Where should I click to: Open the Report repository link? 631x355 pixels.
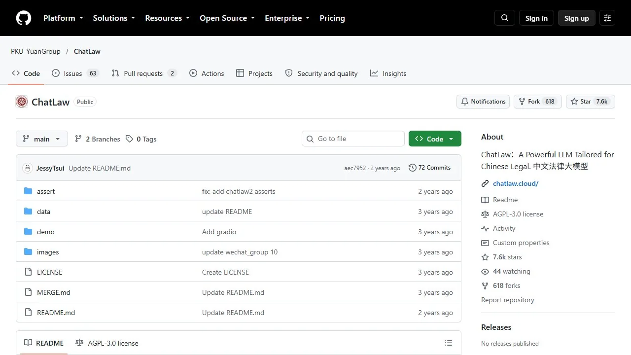coord(508,300)
